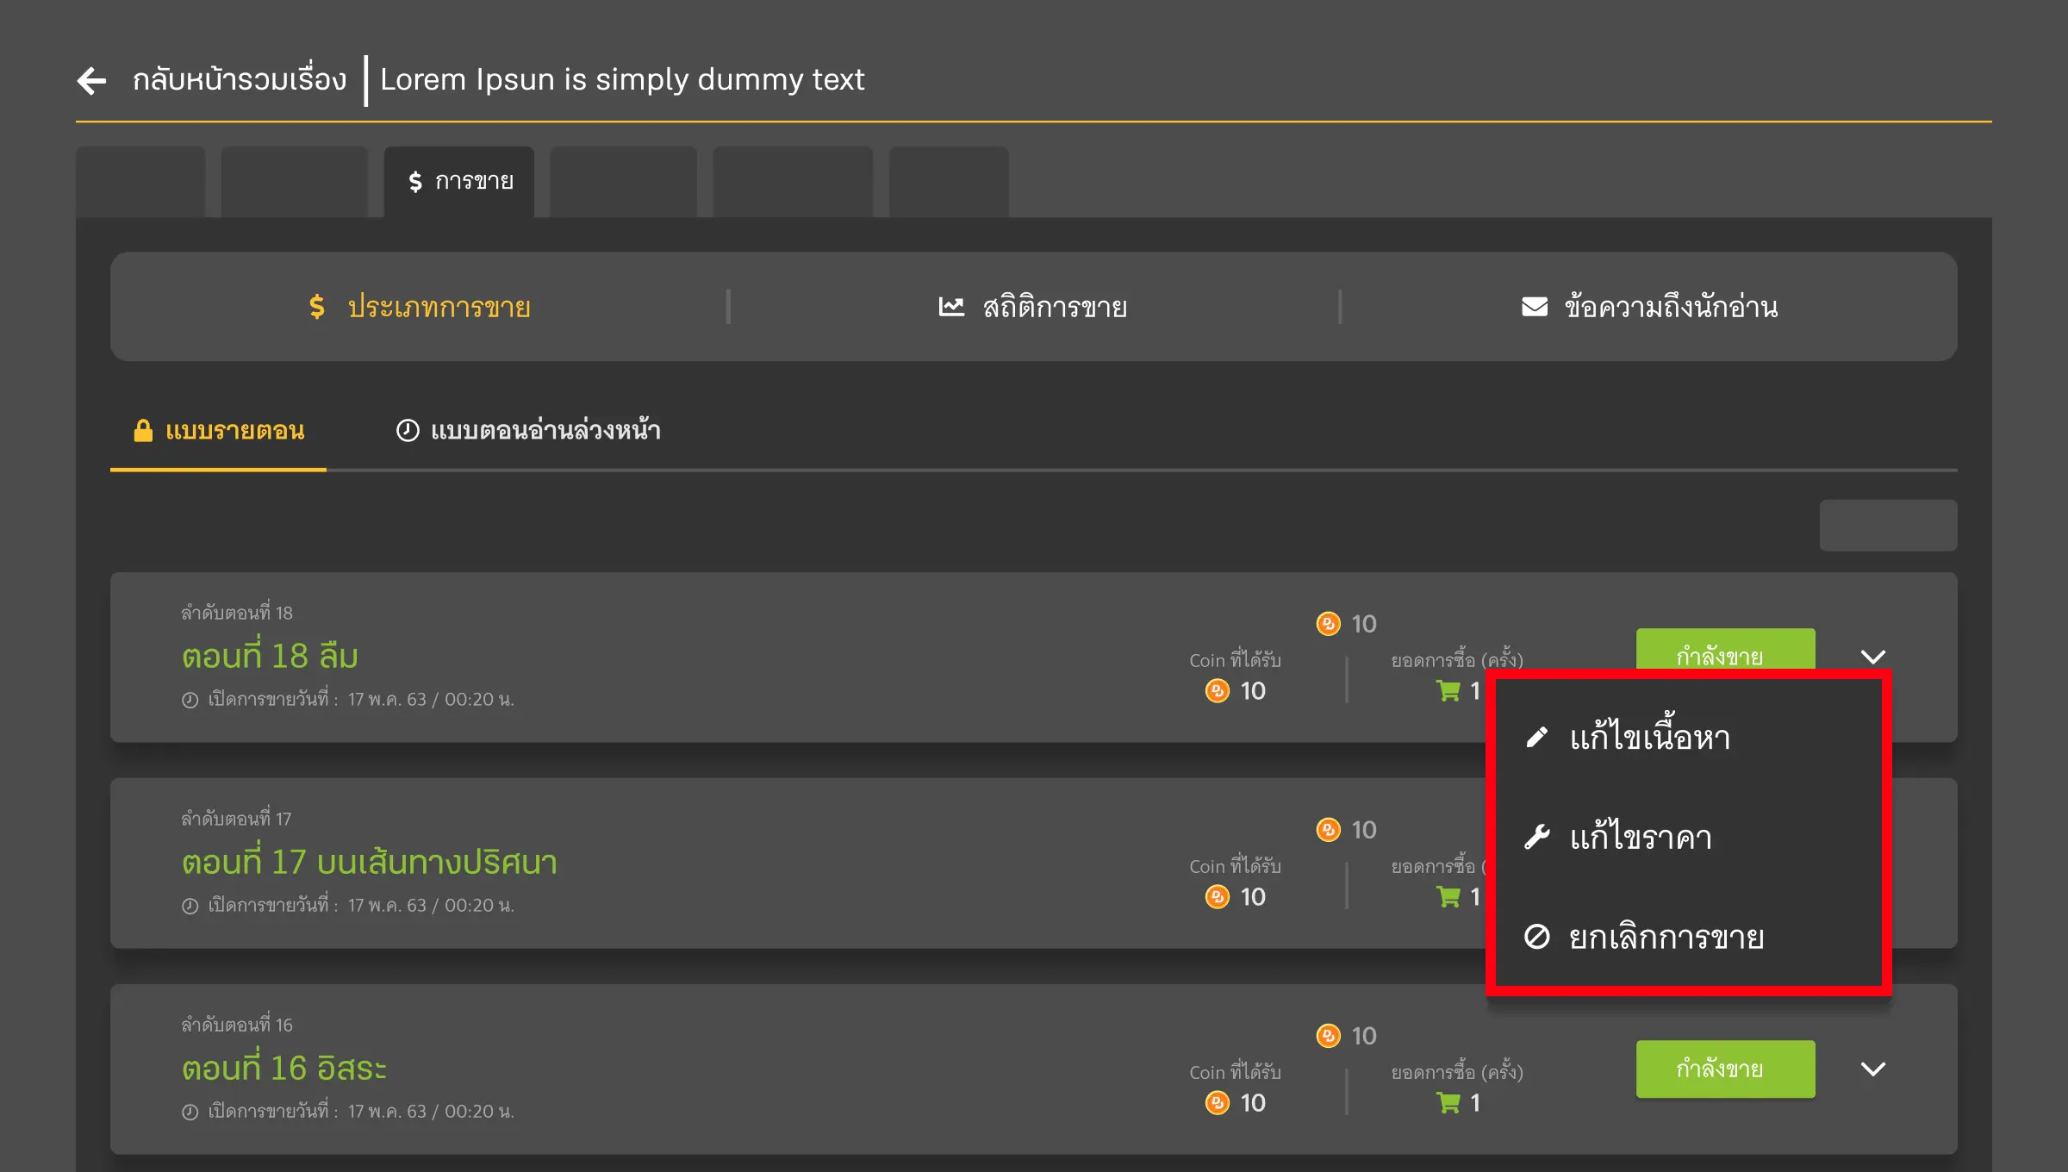Click the pencil icon for แก้ไขเนื้อหา
Viewport: 2068px width, 1172px height.
pos(1536,738)
